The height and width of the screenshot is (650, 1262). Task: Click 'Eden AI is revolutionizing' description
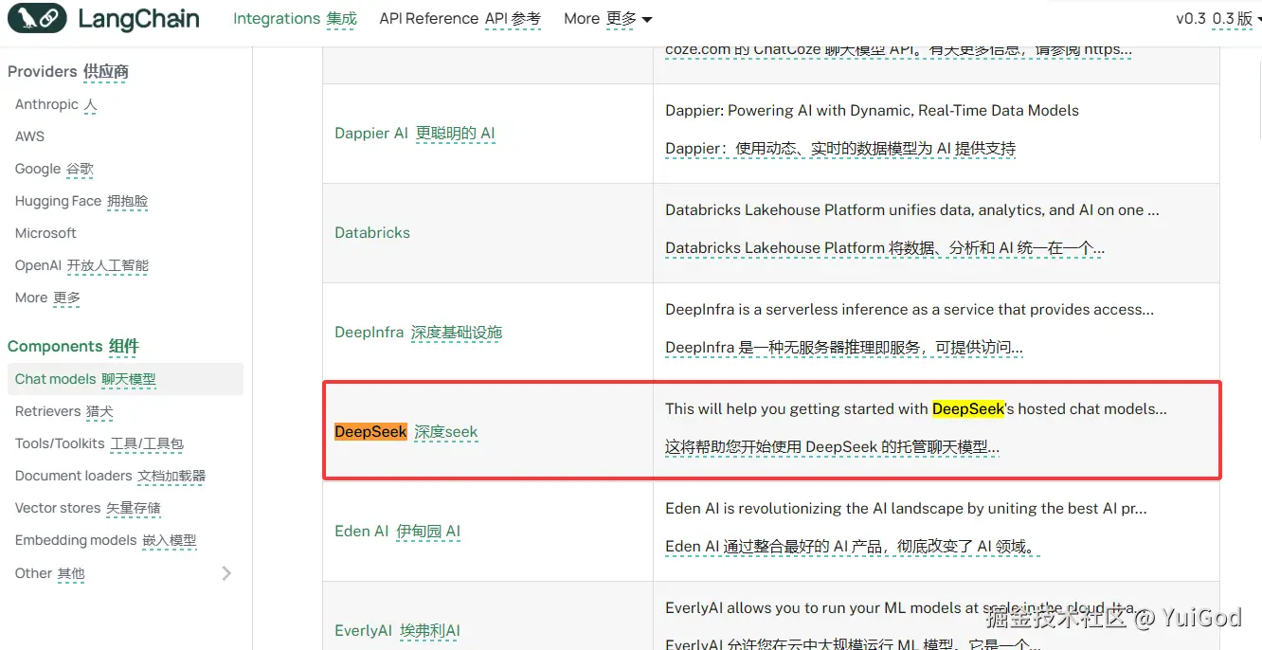point(906,509)
